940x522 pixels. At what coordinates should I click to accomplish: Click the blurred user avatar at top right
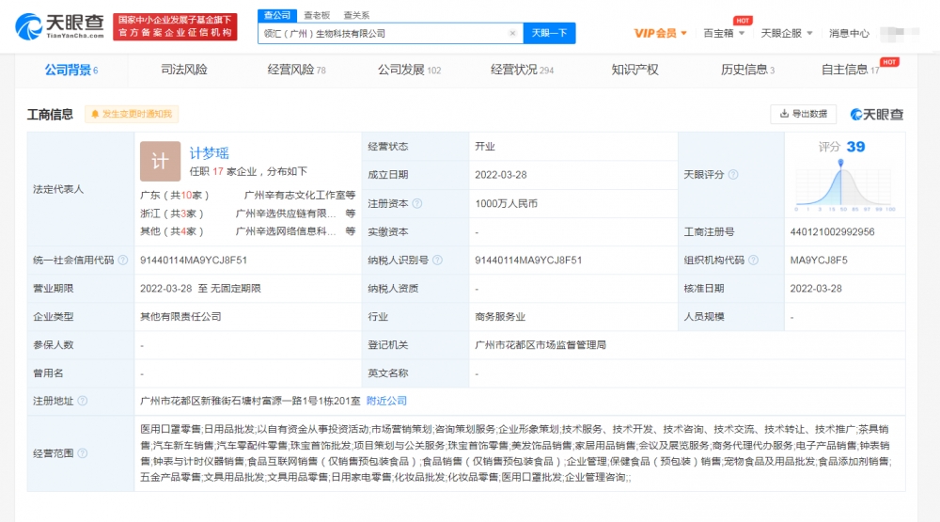pos(900,33)
